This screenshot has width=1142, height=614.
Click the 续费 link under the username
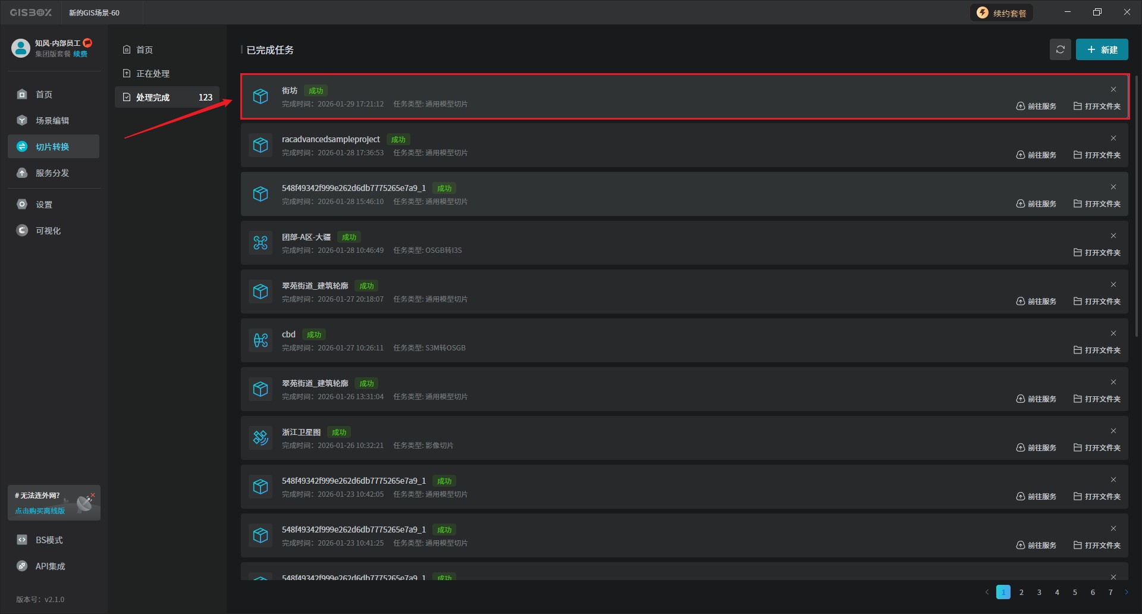pyautogui.click(x=80, y=54)
